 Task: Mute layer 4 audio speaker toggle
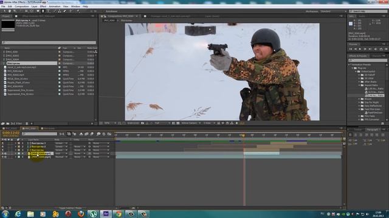click(x=5, y=153)
